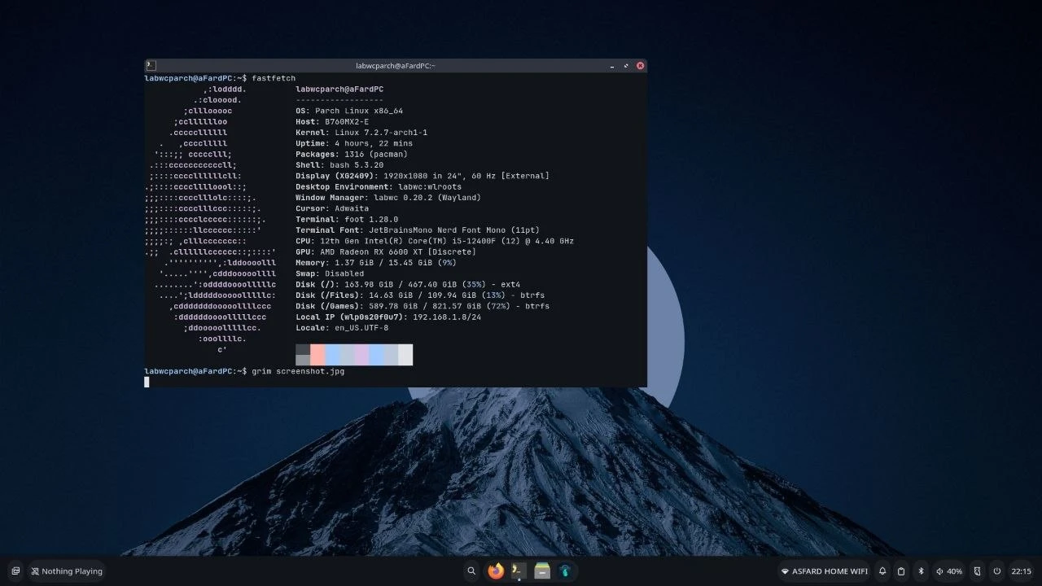Click the 'Terminal: foot 1.28.0' line
The width and height of the screenshot is (1042, 586).
point(347,219)
